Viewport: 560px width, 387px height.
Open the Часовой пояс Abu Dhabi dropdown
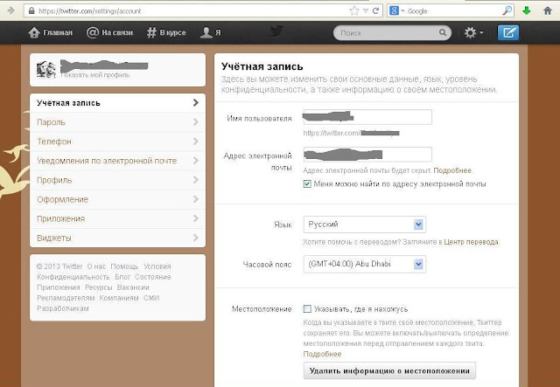point(365,265)
